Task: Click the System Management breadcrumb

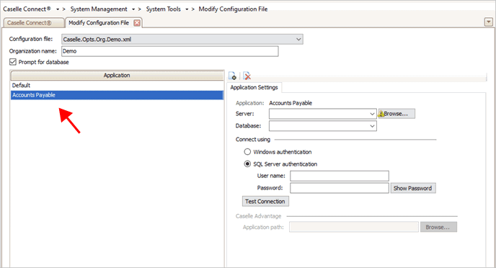Action: (x=99, y=9)
